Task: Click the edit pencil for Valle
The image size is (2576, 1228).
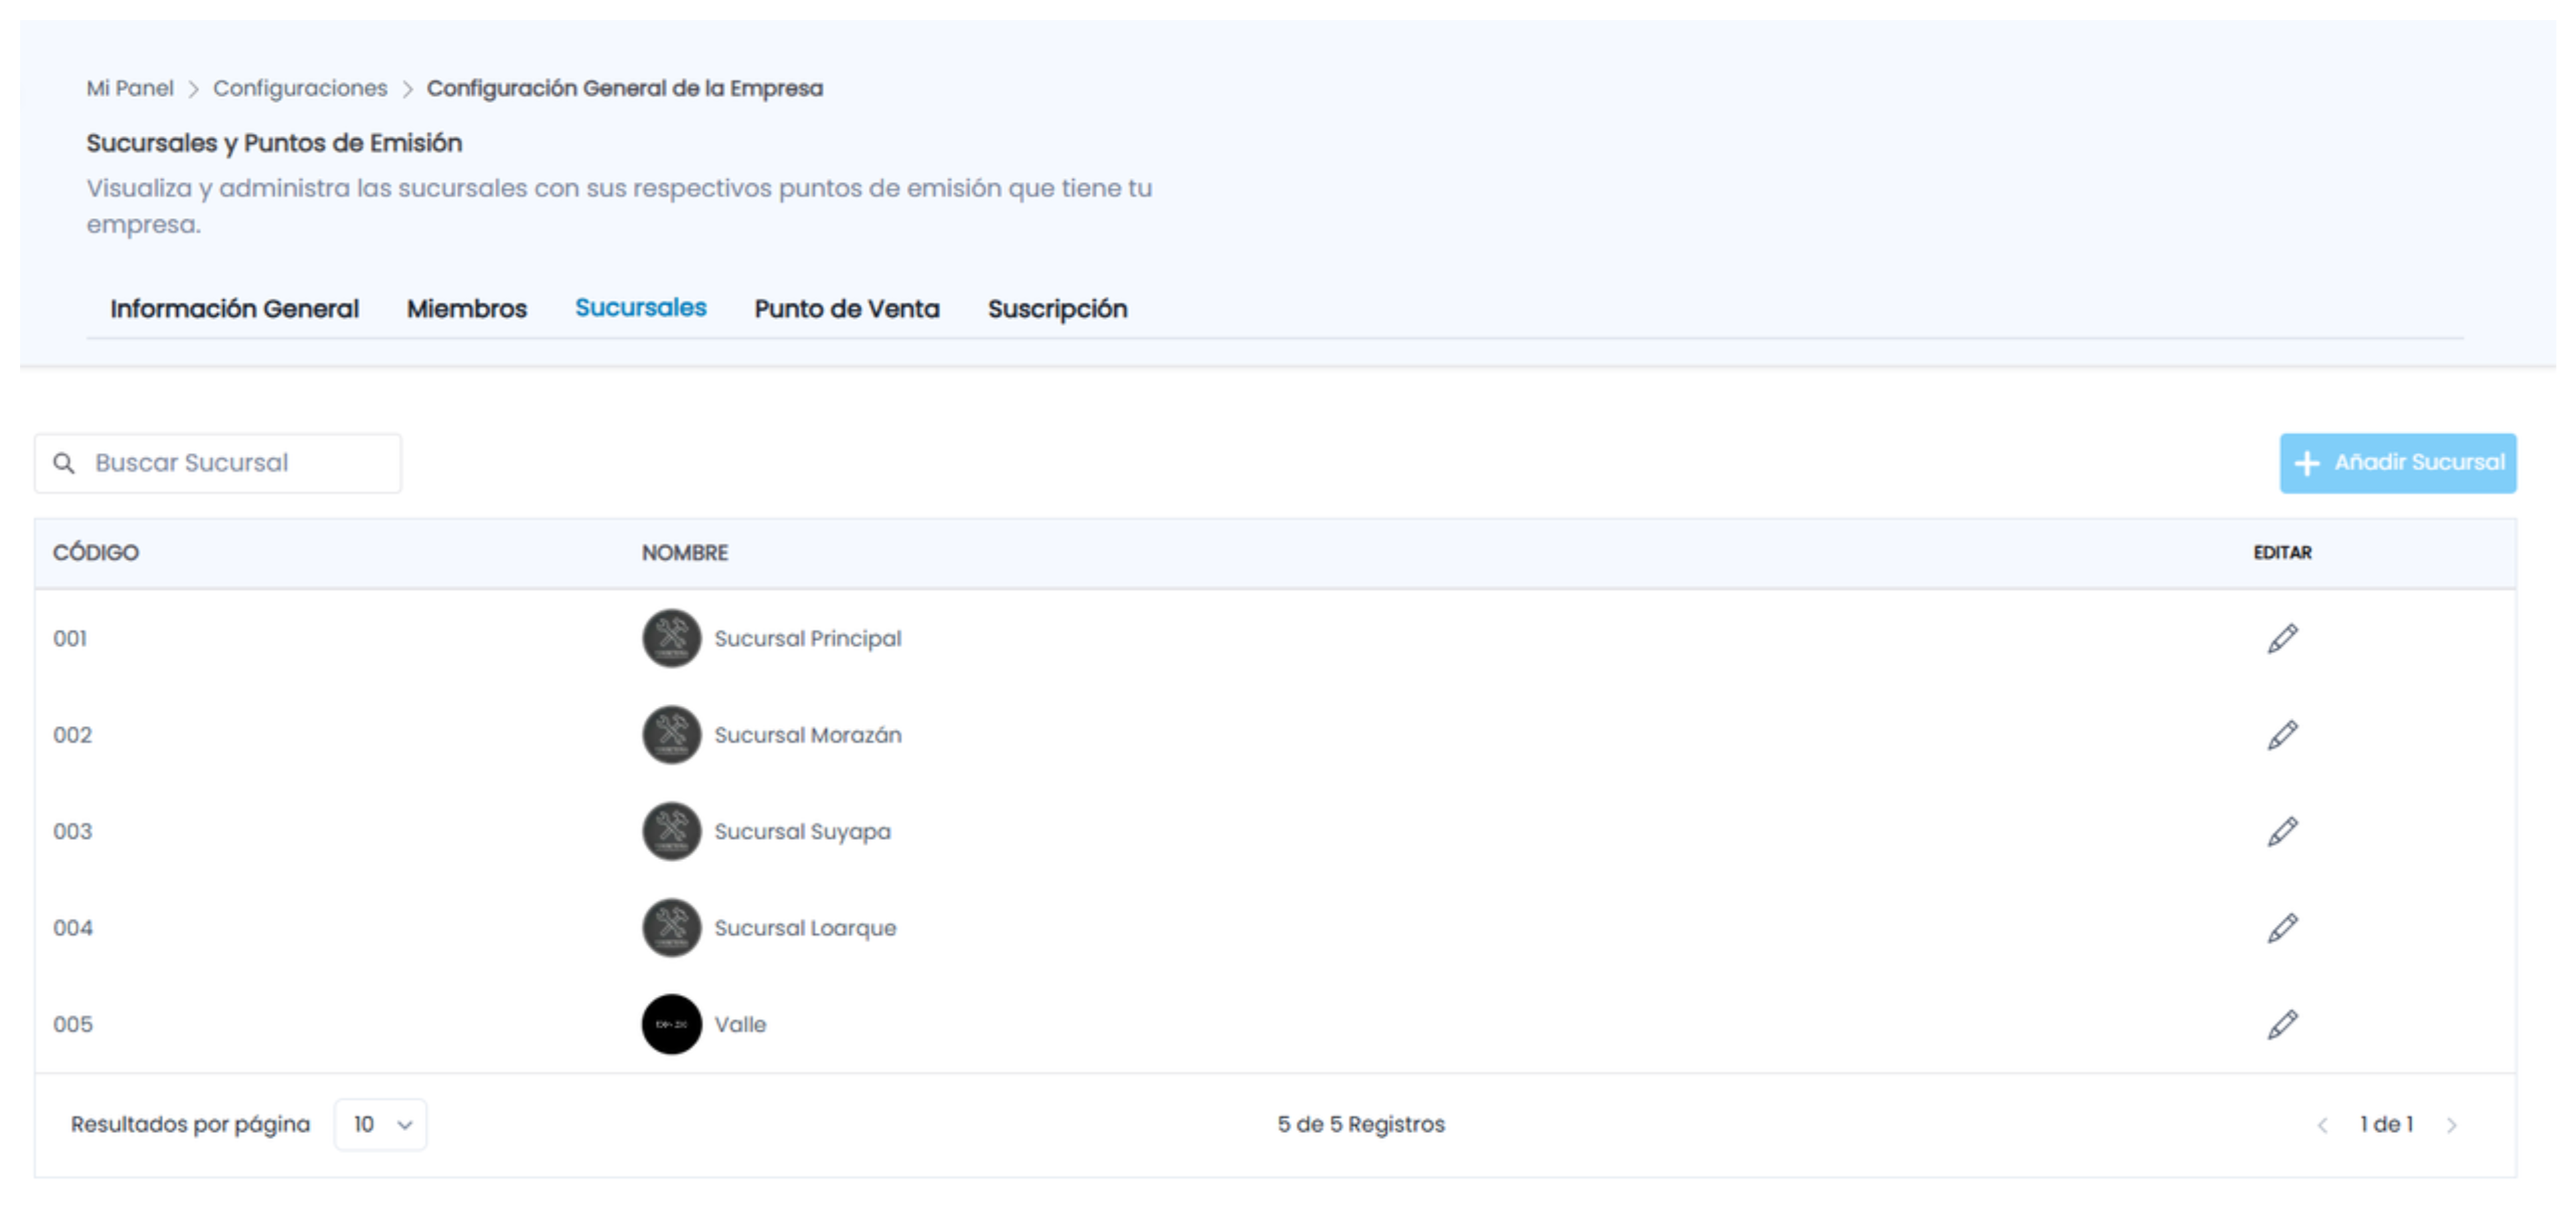Action: [x=2282, y=1024]
